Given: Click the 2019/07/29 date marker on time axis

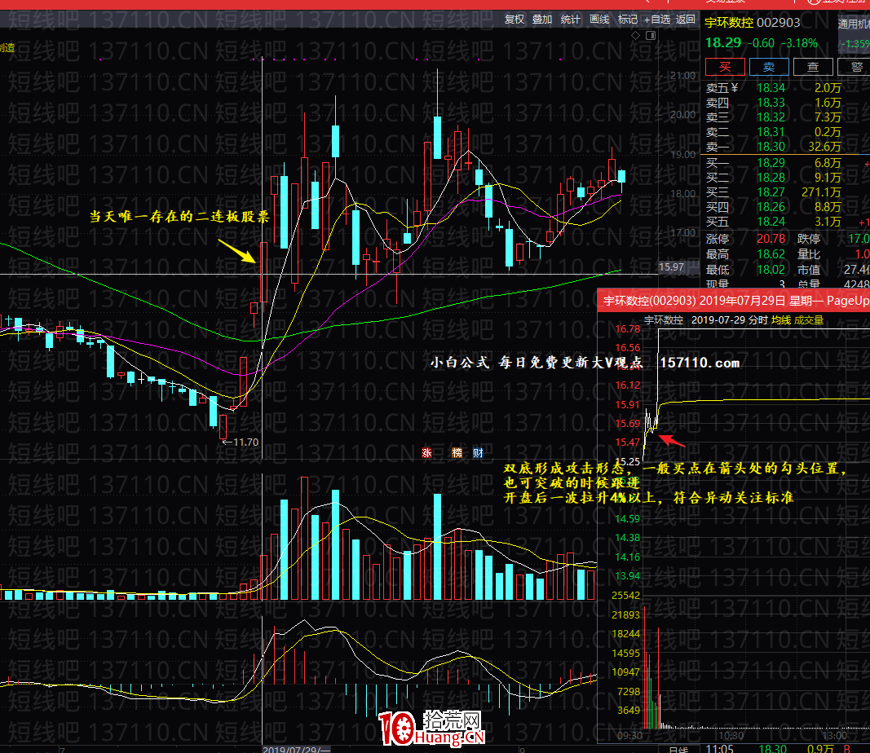Looking at the screenshot, I should [295, 748].
